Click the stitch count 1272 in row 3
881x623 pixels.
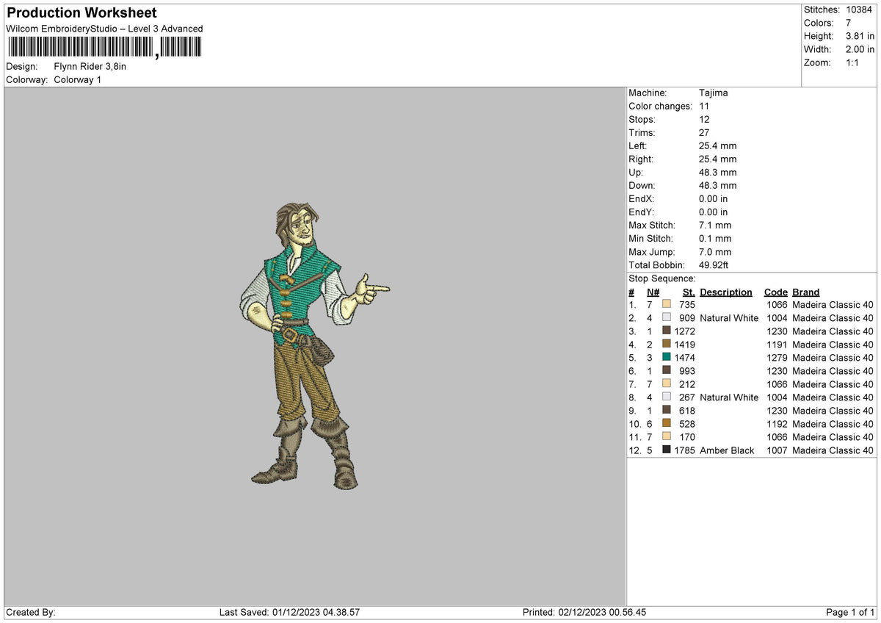click(684, 331)
